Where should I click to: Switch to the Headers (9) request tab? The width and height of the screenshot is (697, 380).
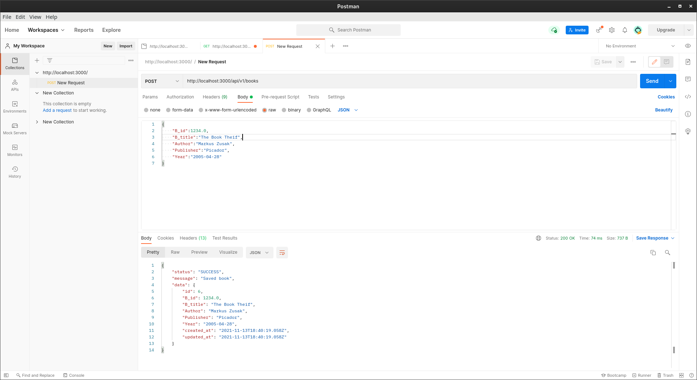(x=215, y=97)
